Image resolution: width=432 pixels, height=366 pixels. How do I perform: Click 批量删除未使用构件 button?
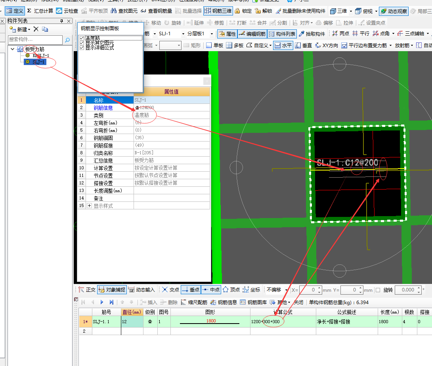pos(300,11)
